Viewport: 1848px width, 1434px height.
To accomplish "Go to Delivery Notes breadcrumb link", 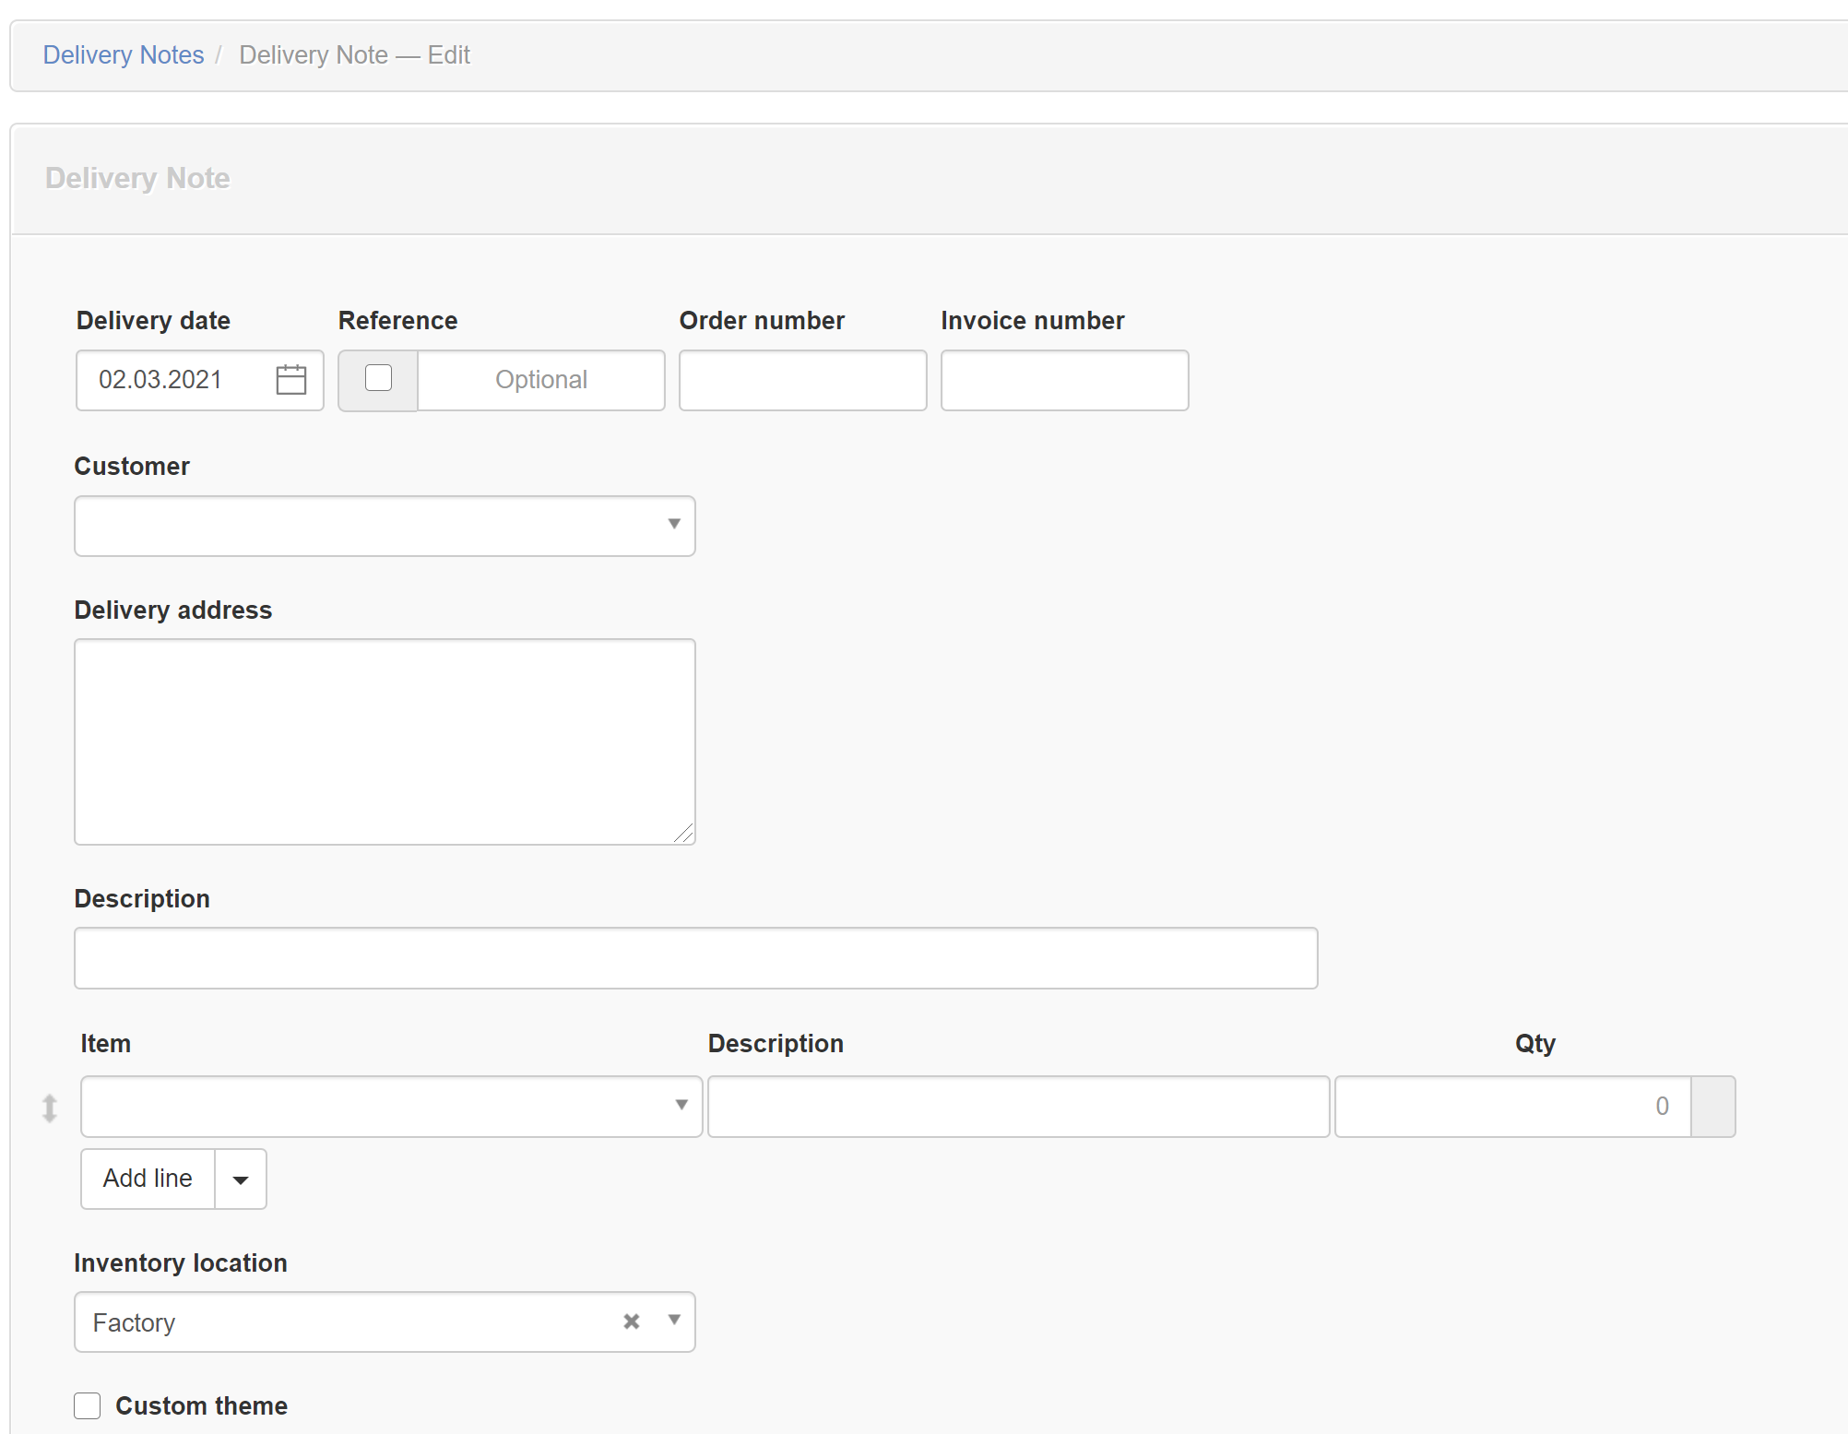I will point(123,55).
